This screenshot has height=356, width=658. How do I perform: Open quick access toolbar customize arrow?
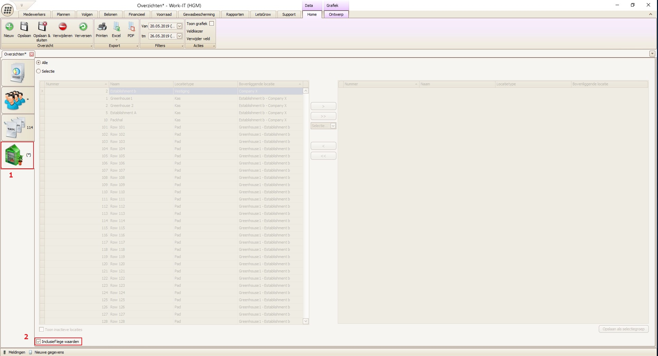[22, 5]
